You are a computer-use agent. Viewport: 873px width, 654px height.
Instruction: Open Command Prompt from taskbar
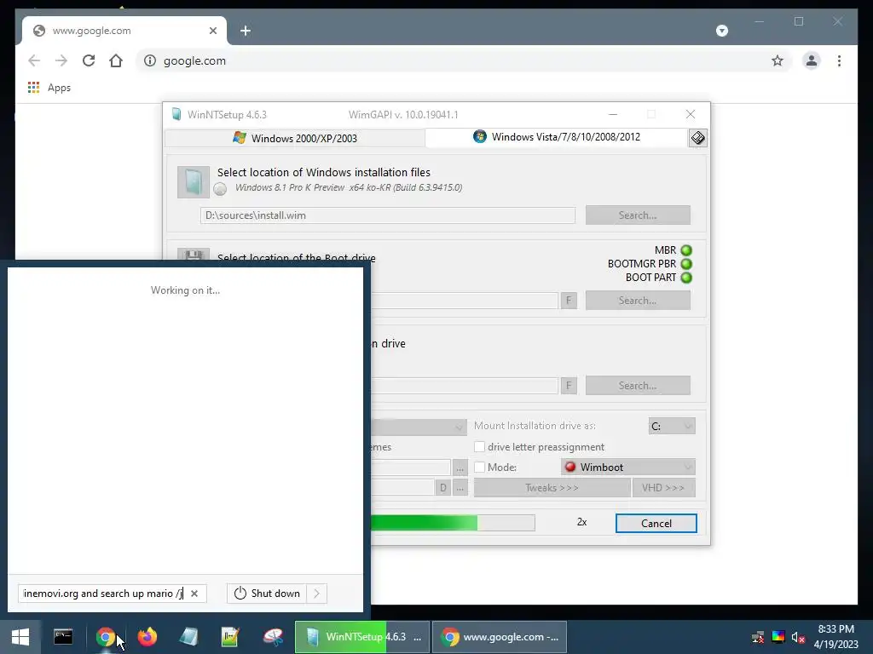63,637
